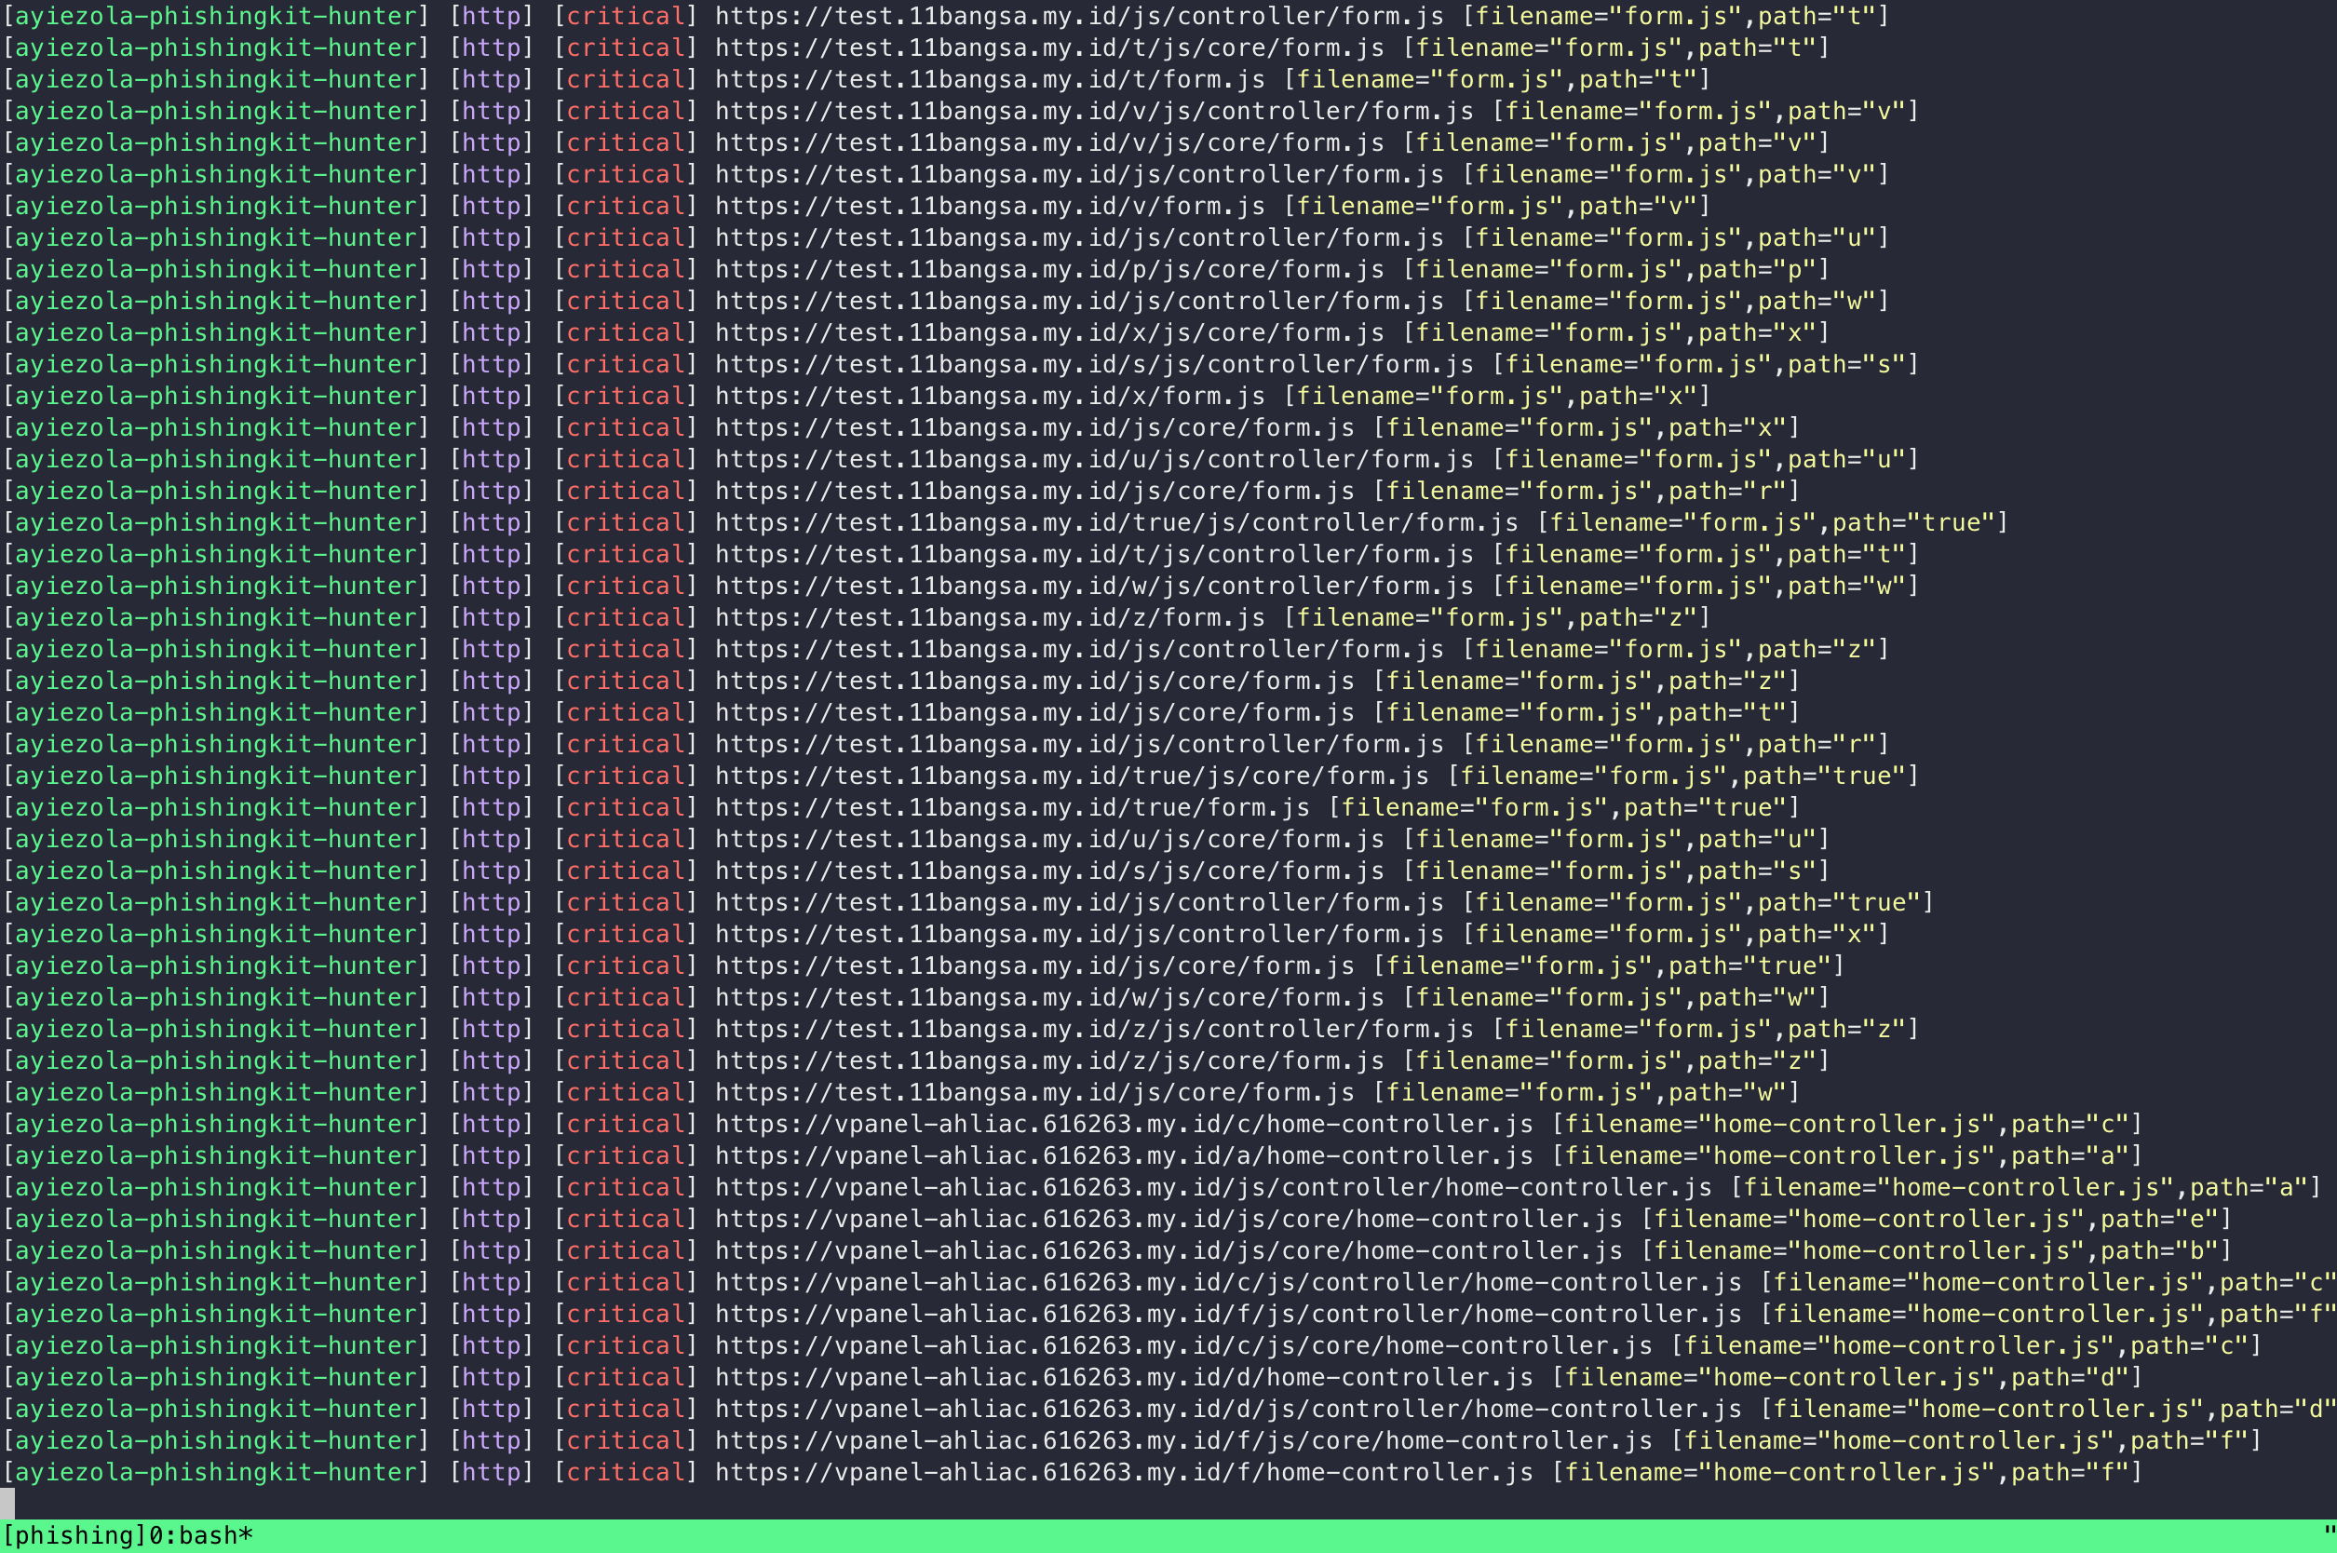
Task: Open URL test.11bangsa.my.id/t/form.js
Action: [989, 79]
